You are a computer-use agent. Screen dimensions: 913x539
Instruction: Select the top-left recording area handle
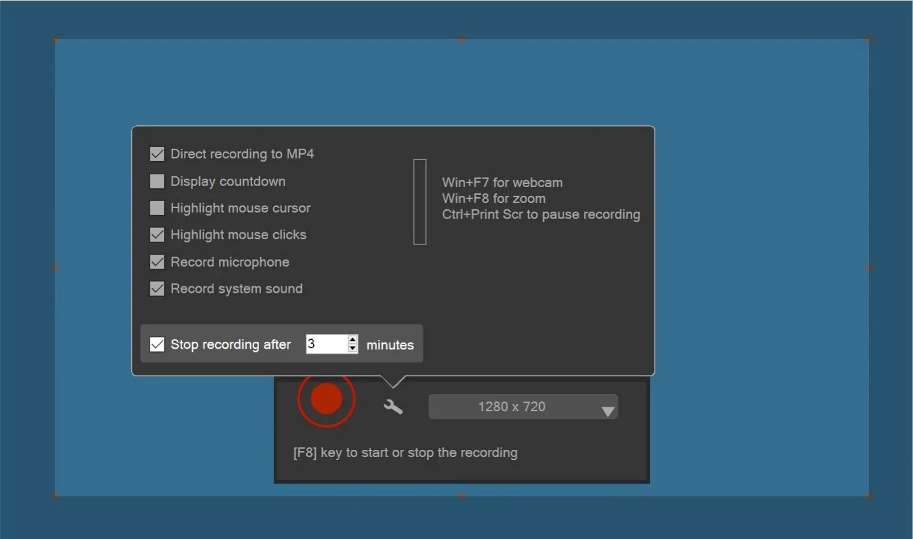click(57, 39)
